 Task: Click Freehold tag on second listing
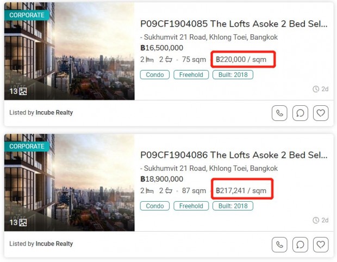click(191, 206)
